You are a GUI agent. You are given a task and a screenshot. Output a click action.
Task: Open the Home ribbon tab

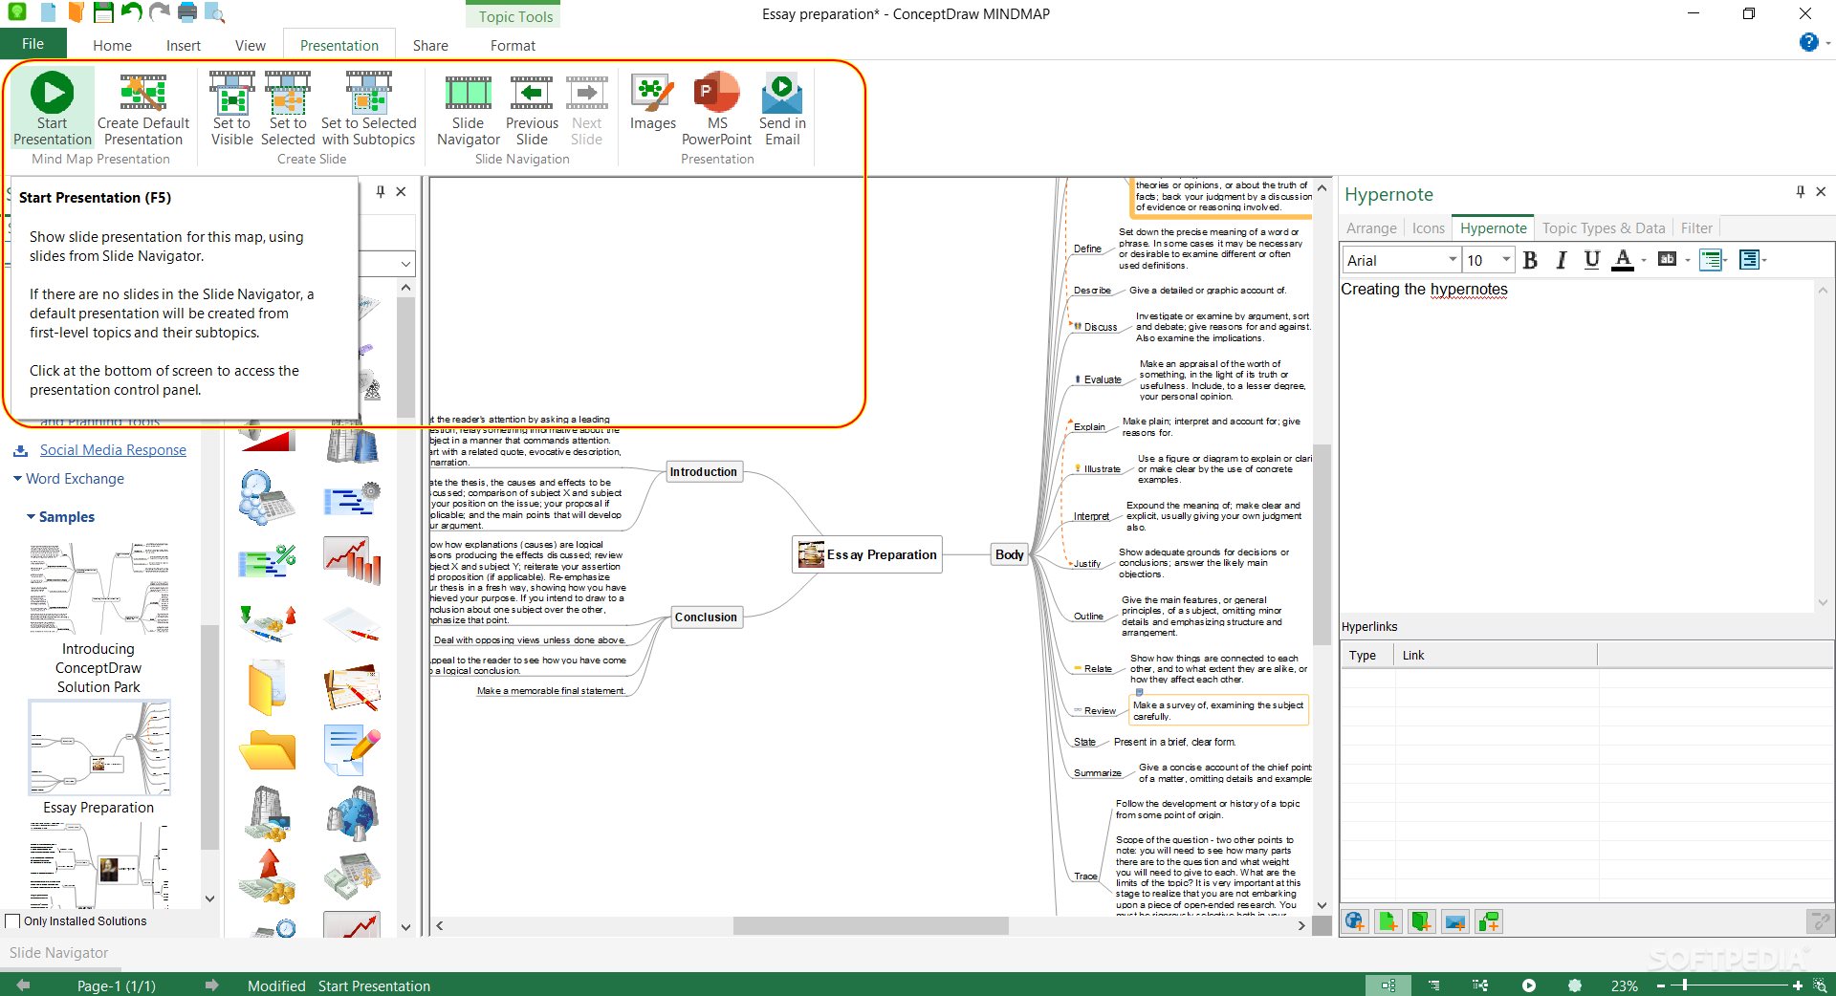[x=112, y=45]
